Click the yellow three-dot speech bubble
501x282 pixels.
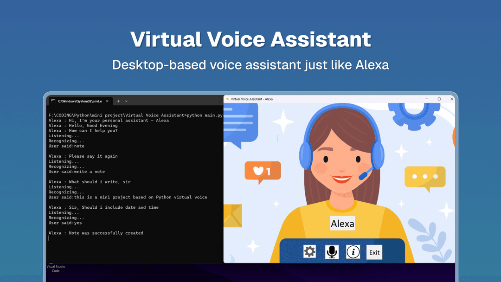coord(425,177)
